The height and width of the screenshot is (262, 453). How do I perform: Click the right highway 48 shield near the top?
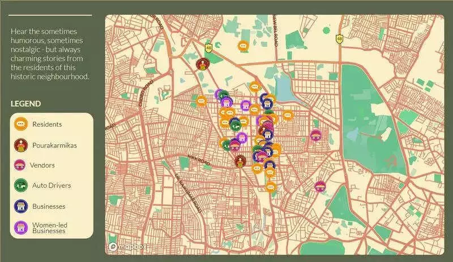(x=339, y=38)
